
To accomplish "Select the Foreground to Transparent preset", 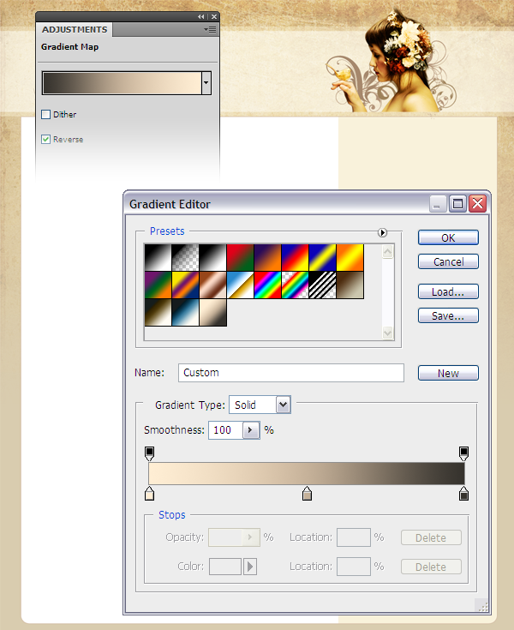I will click(185, 257).
